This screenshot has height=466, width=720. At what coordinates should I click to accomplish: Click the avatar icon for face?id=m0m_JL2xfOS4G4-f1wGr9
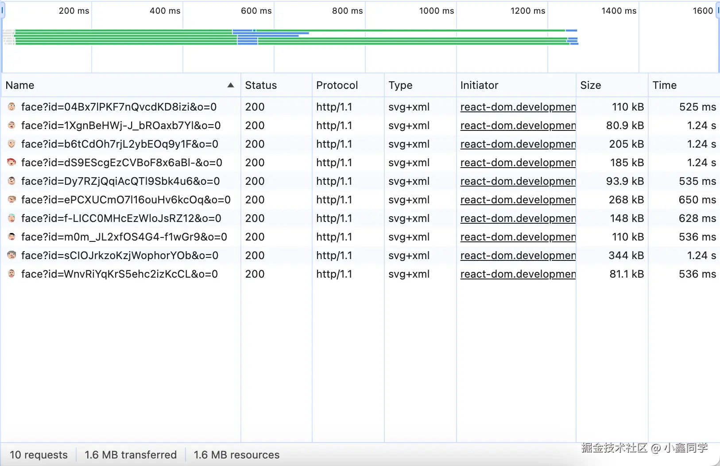(x=12, y=237)
